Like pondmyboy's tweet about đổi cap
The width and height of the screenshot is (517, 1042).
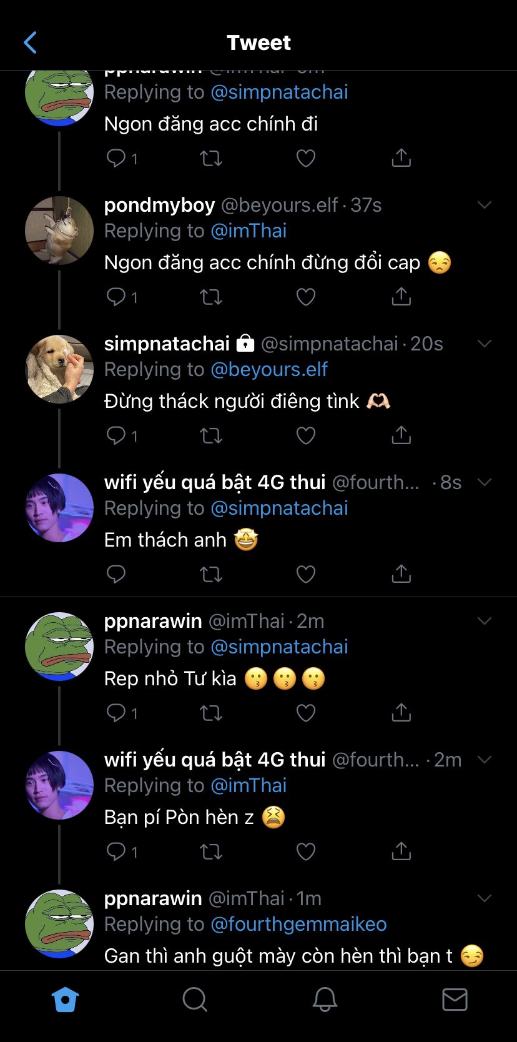pyautogui.click(x=305, y=296)
